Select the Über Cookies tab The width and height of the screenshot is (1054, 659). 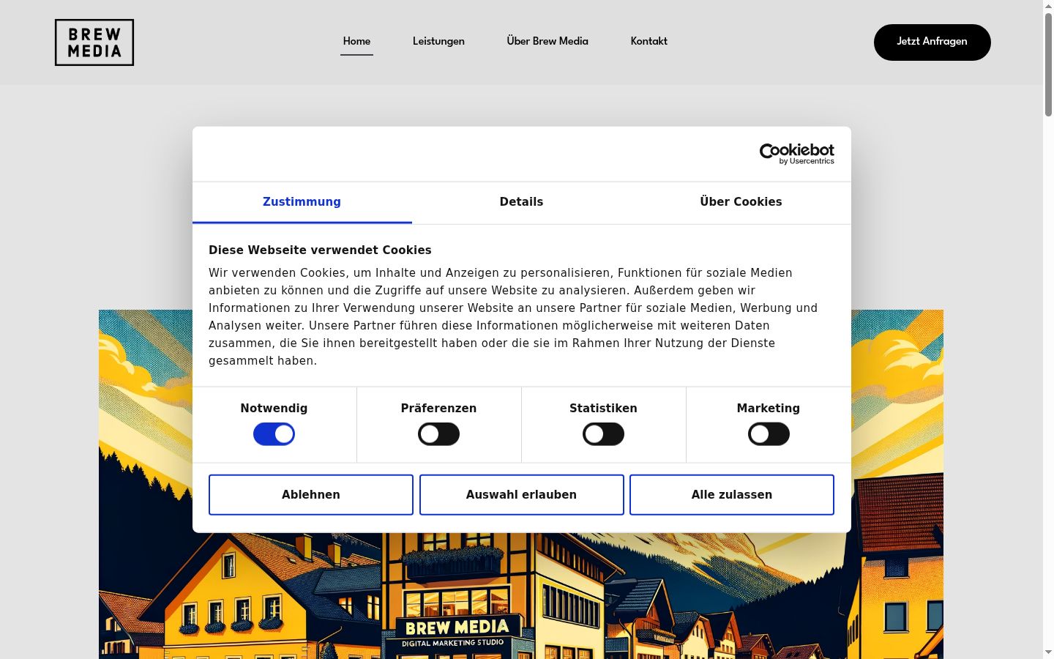click(x=741, y=202)
